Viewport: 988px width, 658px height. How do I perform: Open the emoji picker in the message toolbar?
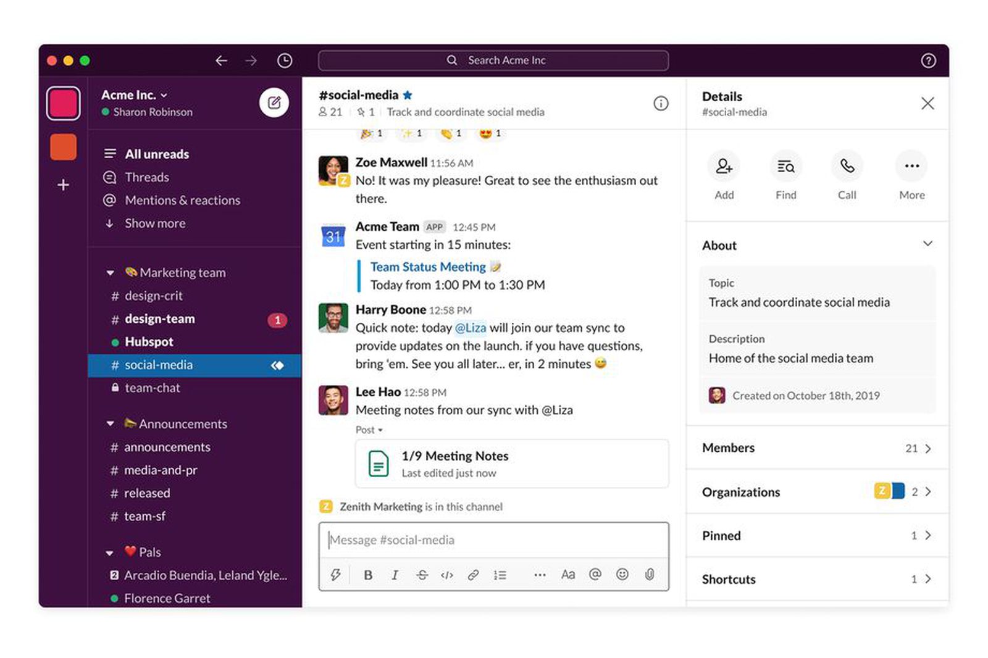pos(622,575)
